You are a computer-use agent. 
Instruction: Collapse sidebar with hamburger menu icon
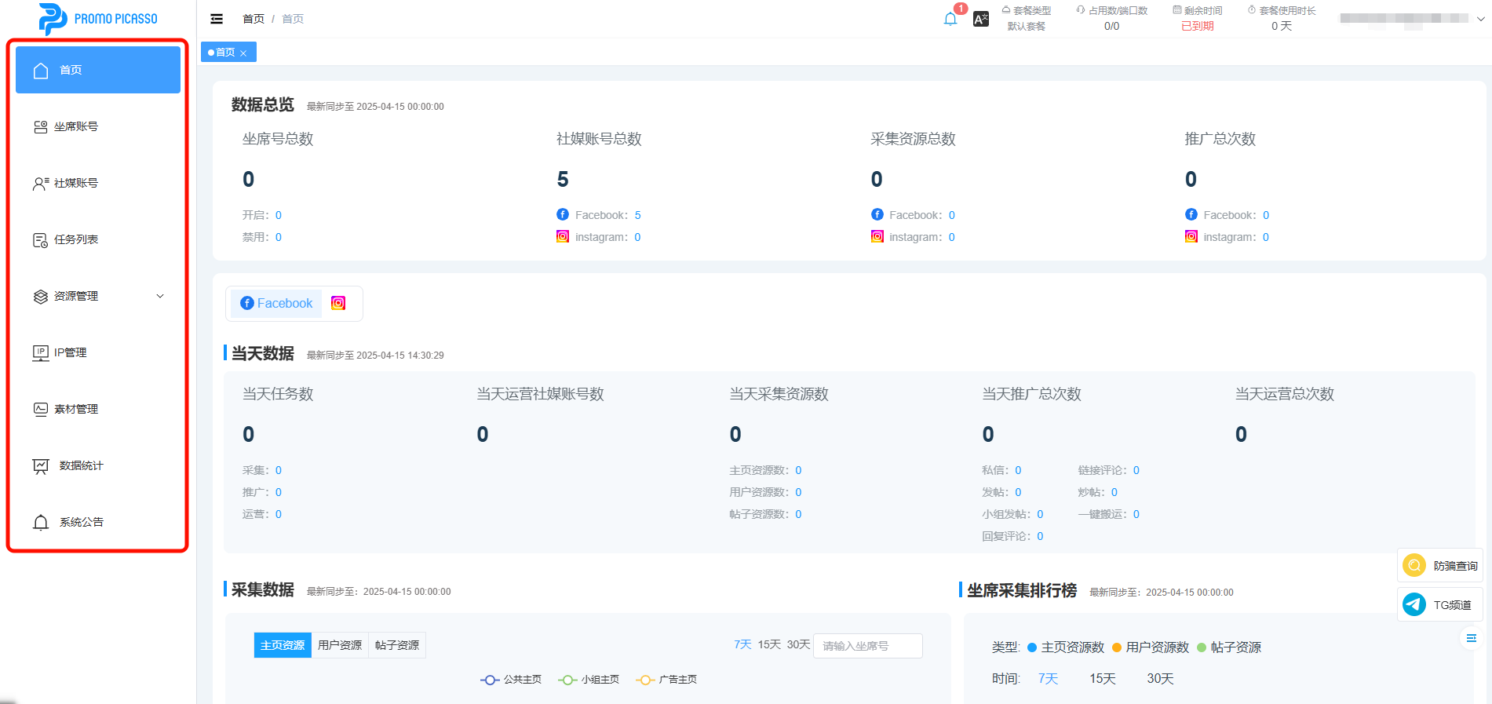(217, 19)
